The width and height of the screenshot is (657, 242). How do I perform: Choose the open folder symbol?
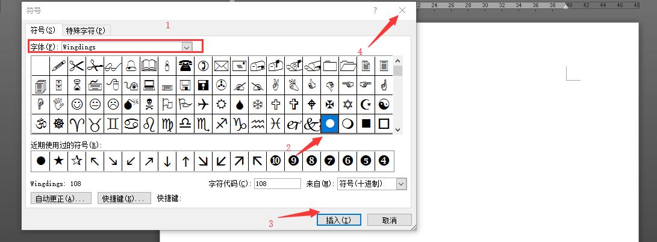(348, 66)
